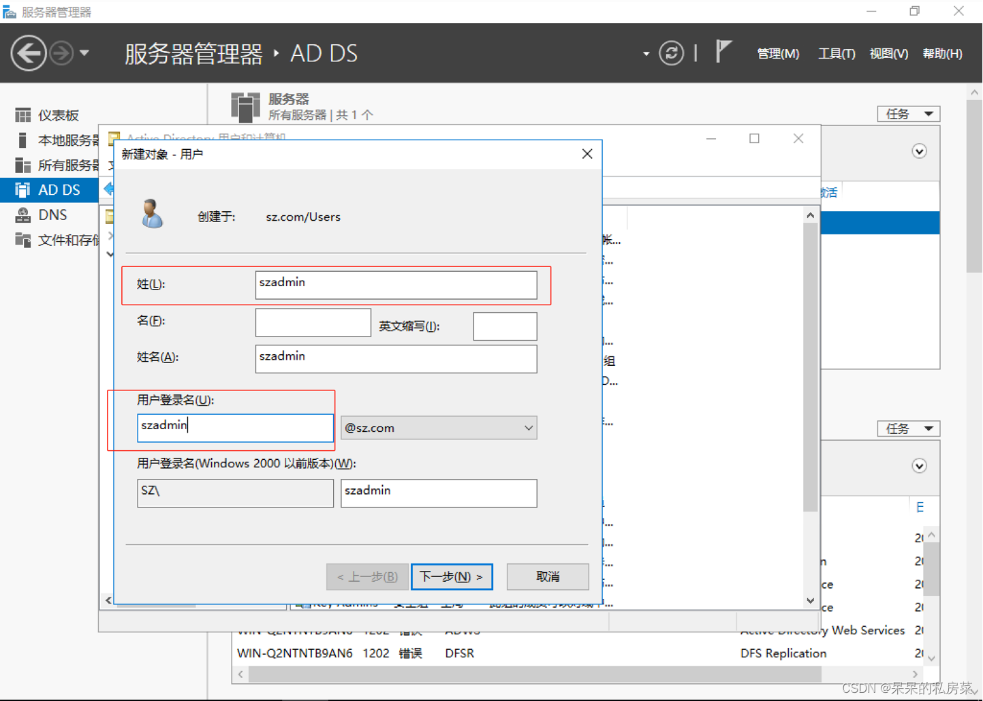
Task: Open the 视图(V) menu
Action: point(888,54)
